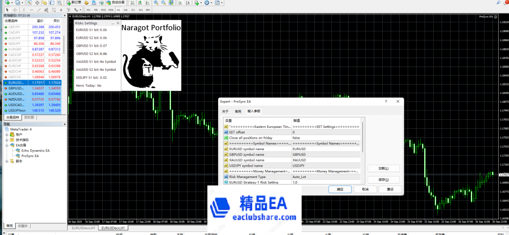The width and height of the screenshot is (509, 235).
Task: Click the 加载(L) load button
Action: tap(383, 168)
